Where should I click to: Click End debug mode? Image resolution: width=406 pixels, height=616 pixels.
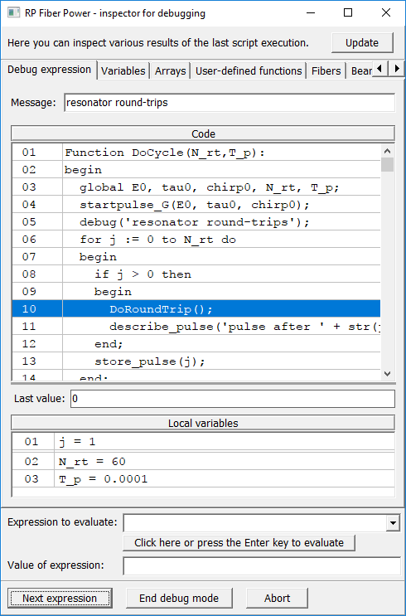179,598
